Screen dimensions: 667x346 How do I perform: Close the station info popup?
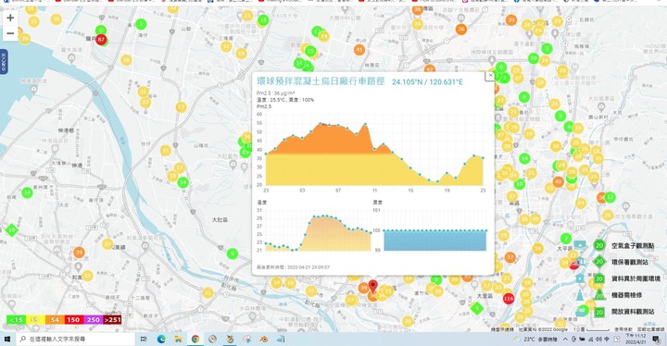click(x=490, y=75)
